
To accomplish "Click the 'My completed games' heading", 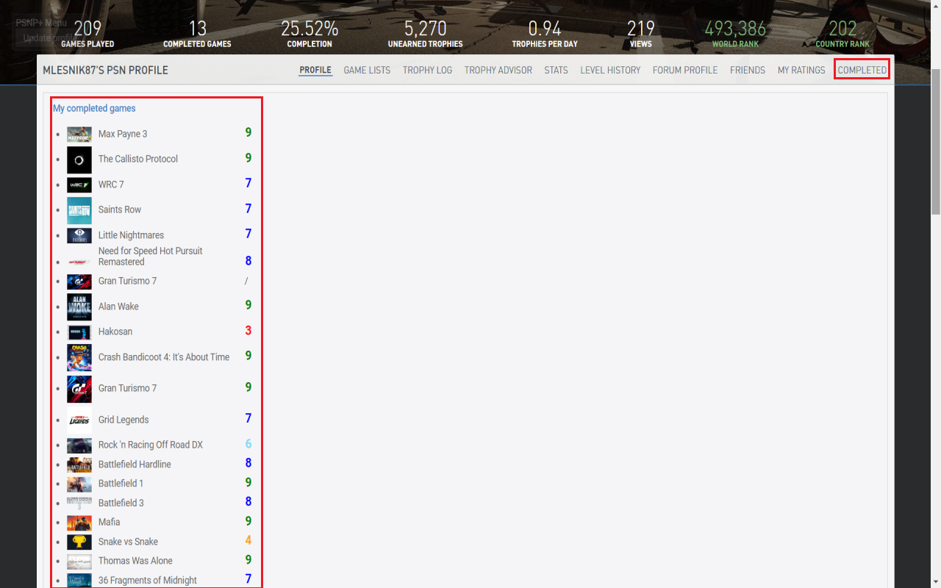I will [94, 108].
